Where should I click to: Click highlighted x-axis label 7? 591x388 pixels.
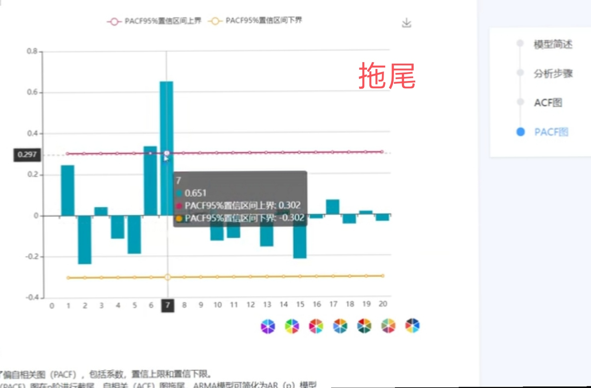point(168,305)
